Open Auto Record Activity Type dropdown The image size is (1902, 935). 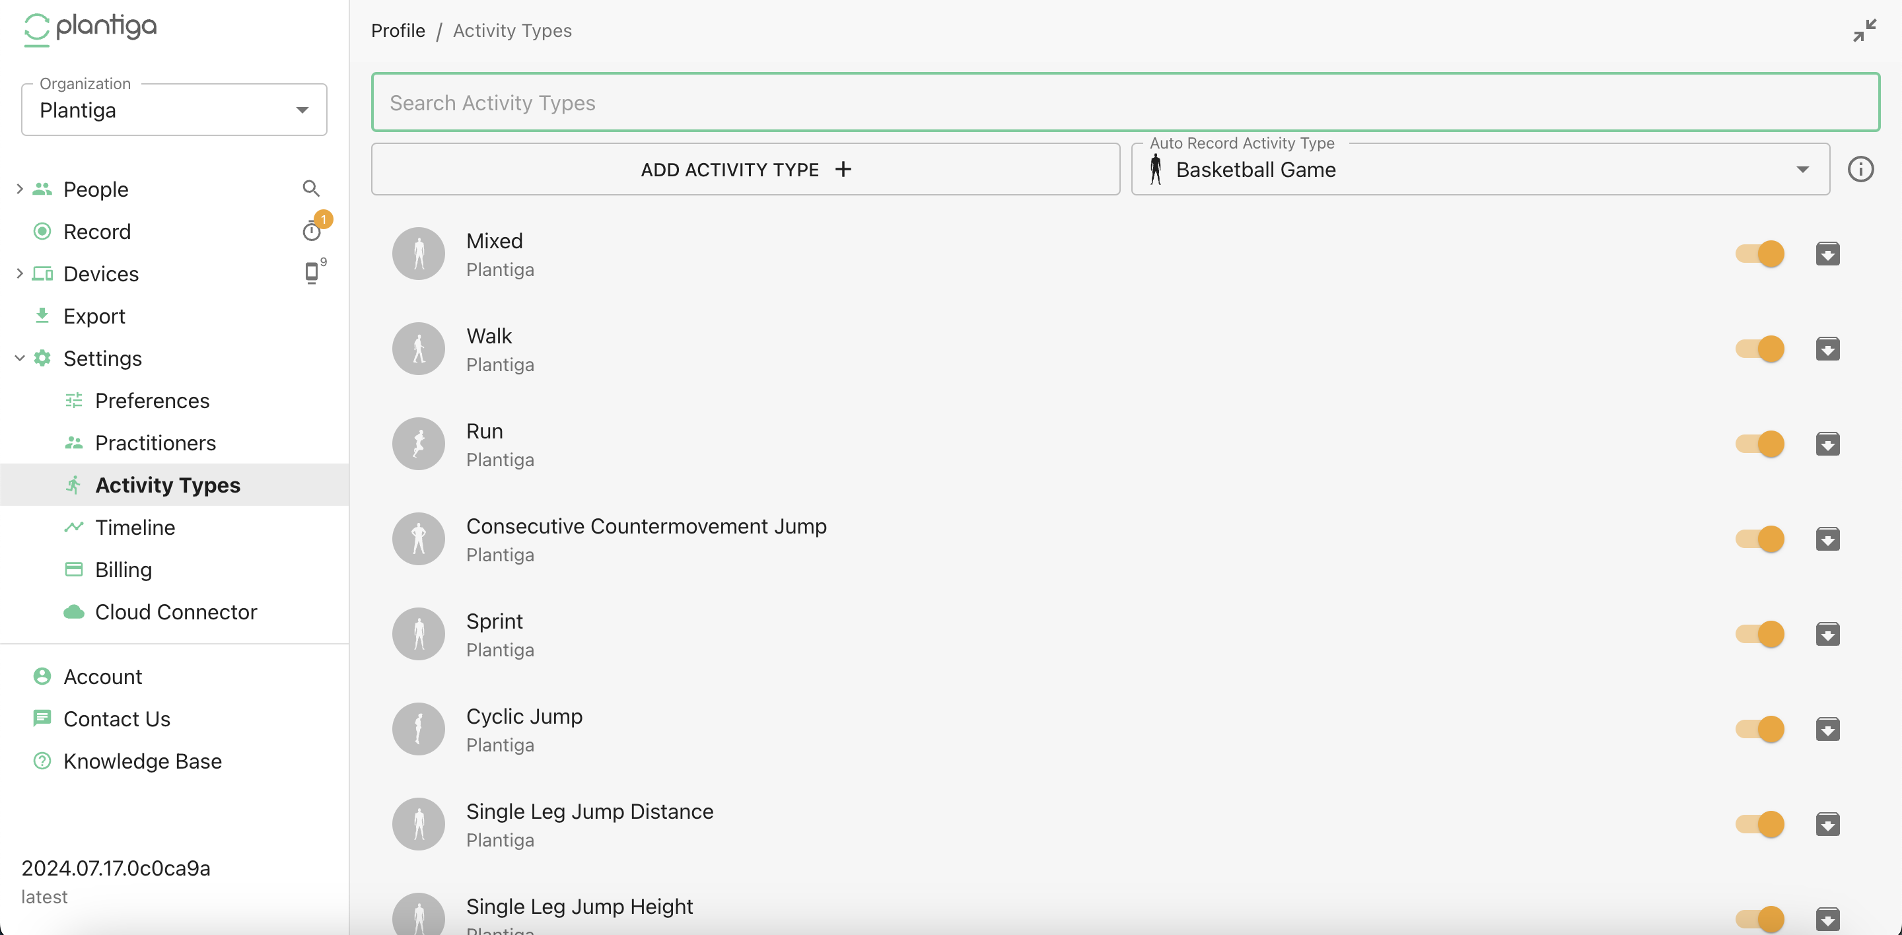pyautogui.click(x=1479, y=170)
